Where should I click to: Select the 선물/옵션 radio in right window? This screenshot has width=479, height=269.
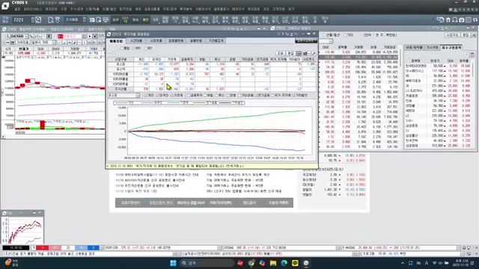coord(324,35)
